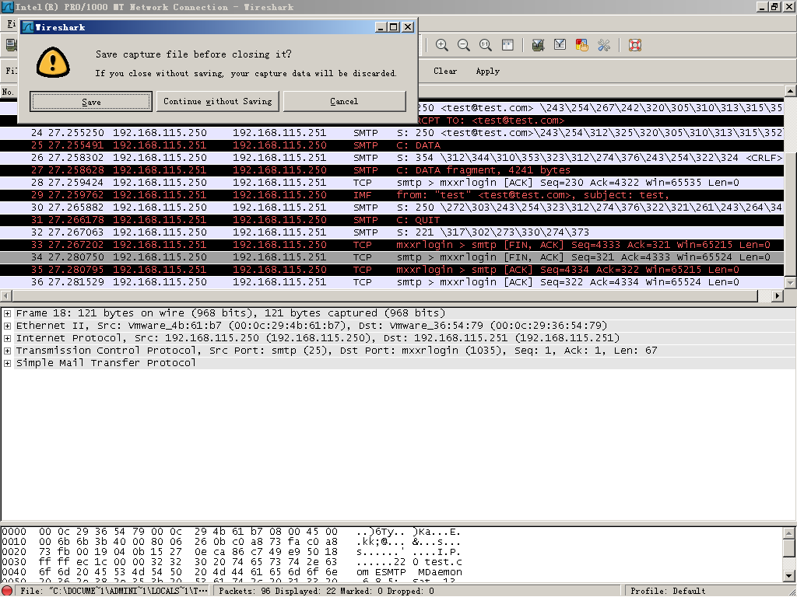
Task: Click hex offset 0030 row bytes
Action: pyautogui.click(x=188, y=562)
